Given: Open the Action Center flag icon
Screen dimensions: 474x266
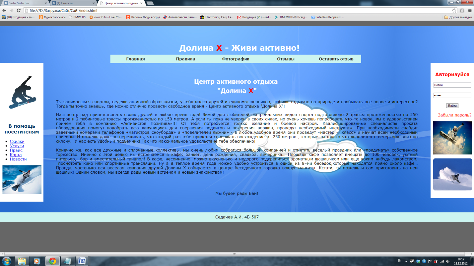Looking at the screenshot, I should click(430, 261).
